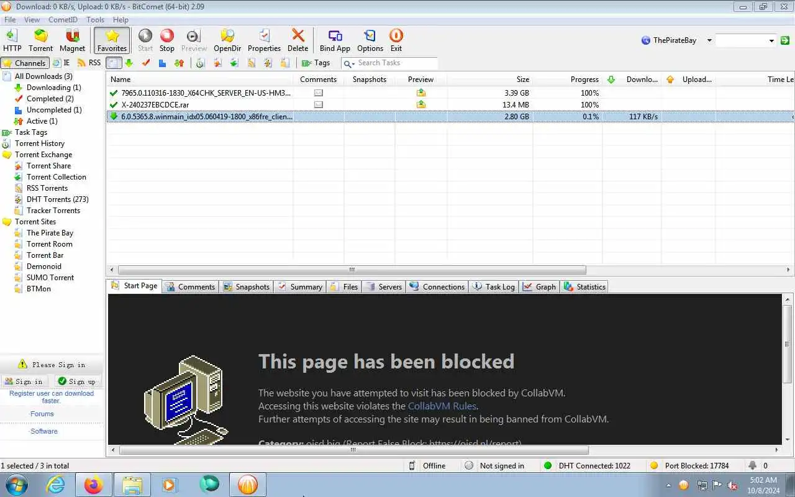
Task: Click the Internet Explorer taskbar icon
Action: click(x=55, y=485)
